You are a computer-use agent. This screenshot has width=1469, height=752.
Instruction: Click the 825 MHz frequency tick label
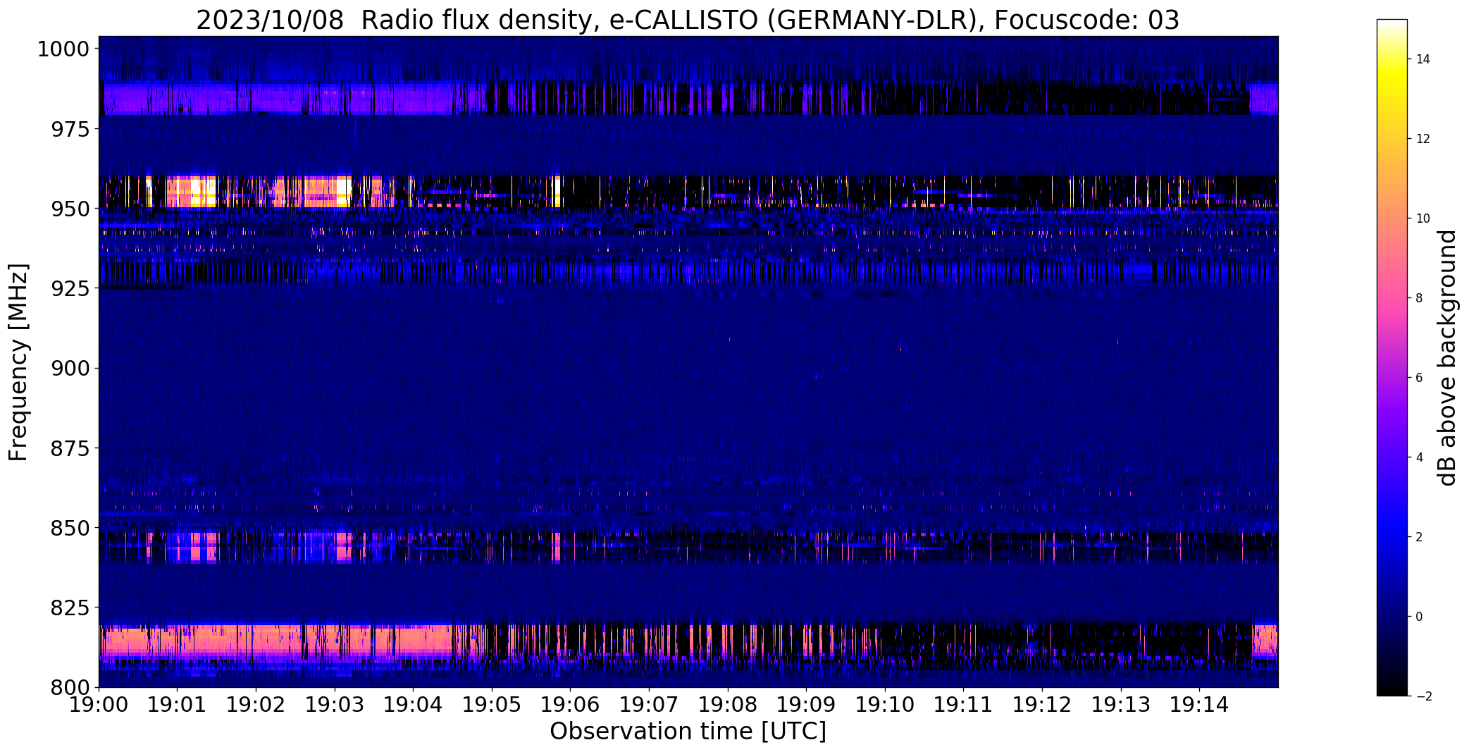pyautogui.click(x=70, y=608)
